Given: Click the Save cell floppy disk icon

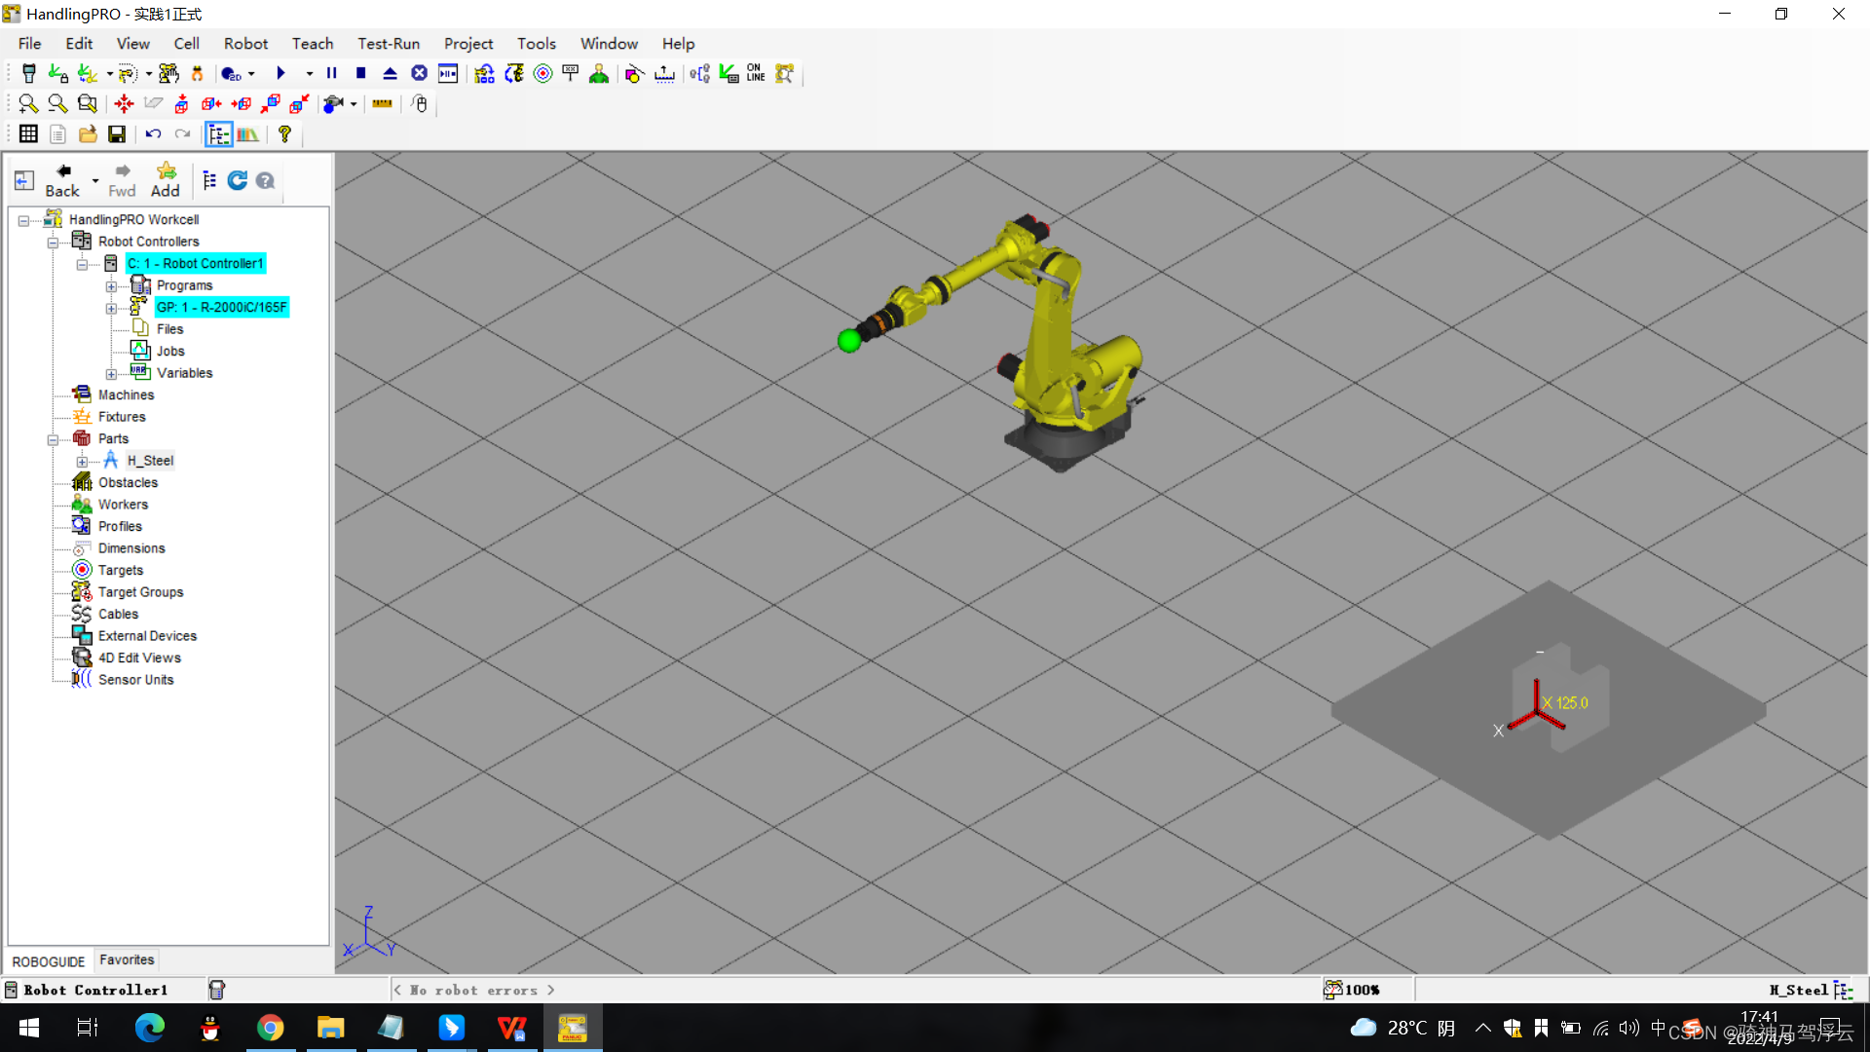Looking at the screenshot, I should [x=117, y=134].
